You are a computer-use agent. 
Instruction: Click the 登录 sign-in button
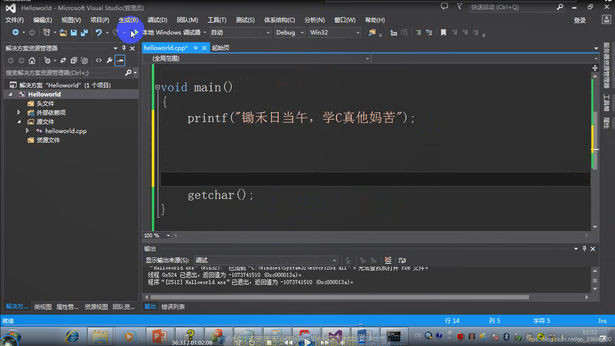[x=580, y=20]
